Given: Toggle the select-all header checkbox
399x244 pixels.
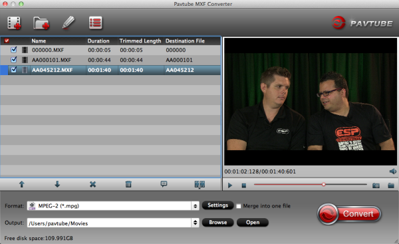Looking at the screenshot, I should [x=7, y=41].
